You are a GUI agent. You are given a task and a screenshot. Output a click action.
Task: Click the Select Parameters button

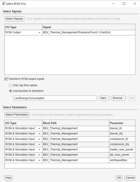click(x=17, y=115)
